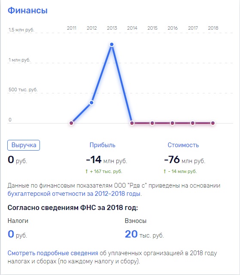Open бухгалтерской отчетности за 2012–2018 годы link
The image size is (240, 275).
74,194
